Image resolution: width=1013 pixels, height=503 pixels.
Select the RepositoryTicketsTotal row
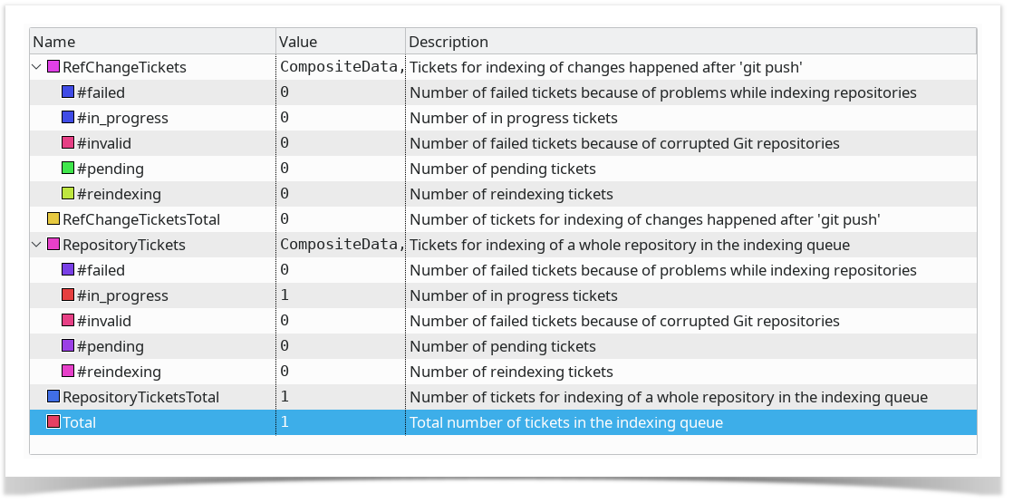(503, 396)
